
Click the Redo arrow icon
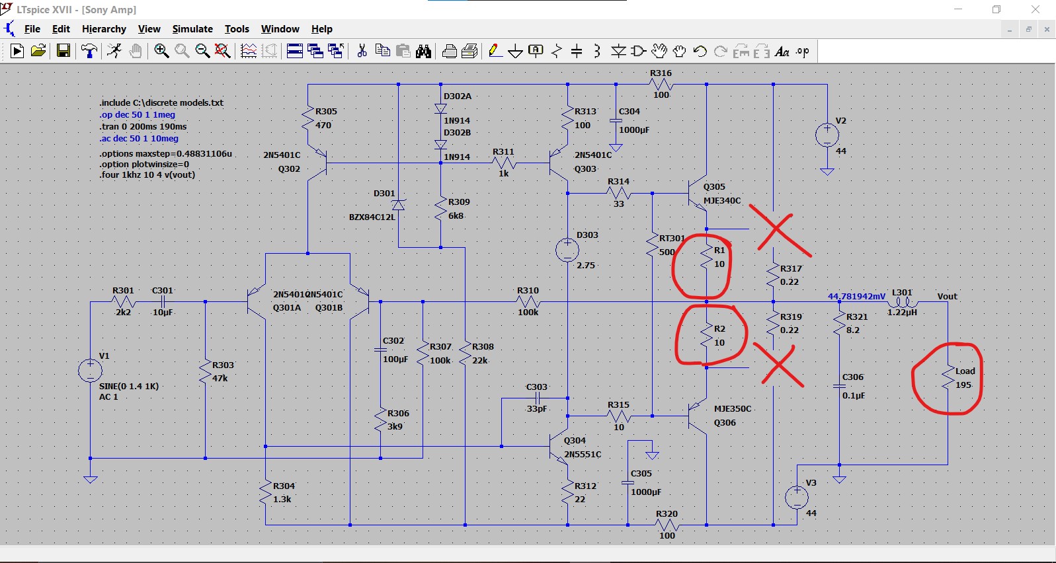point(721,51)
